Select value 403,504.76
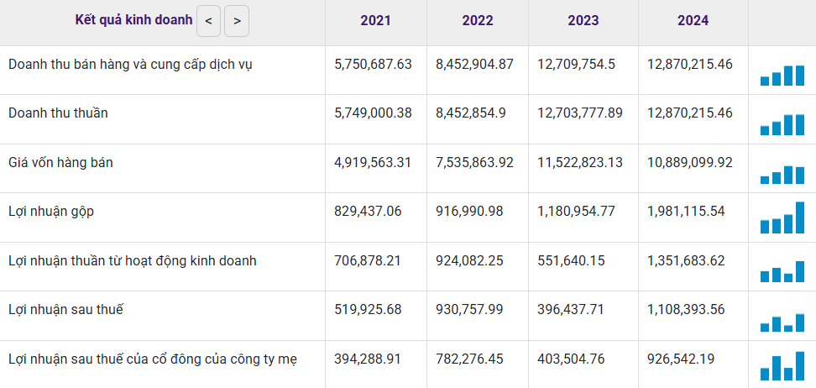816x388 pixels. [x=572, y=359]
